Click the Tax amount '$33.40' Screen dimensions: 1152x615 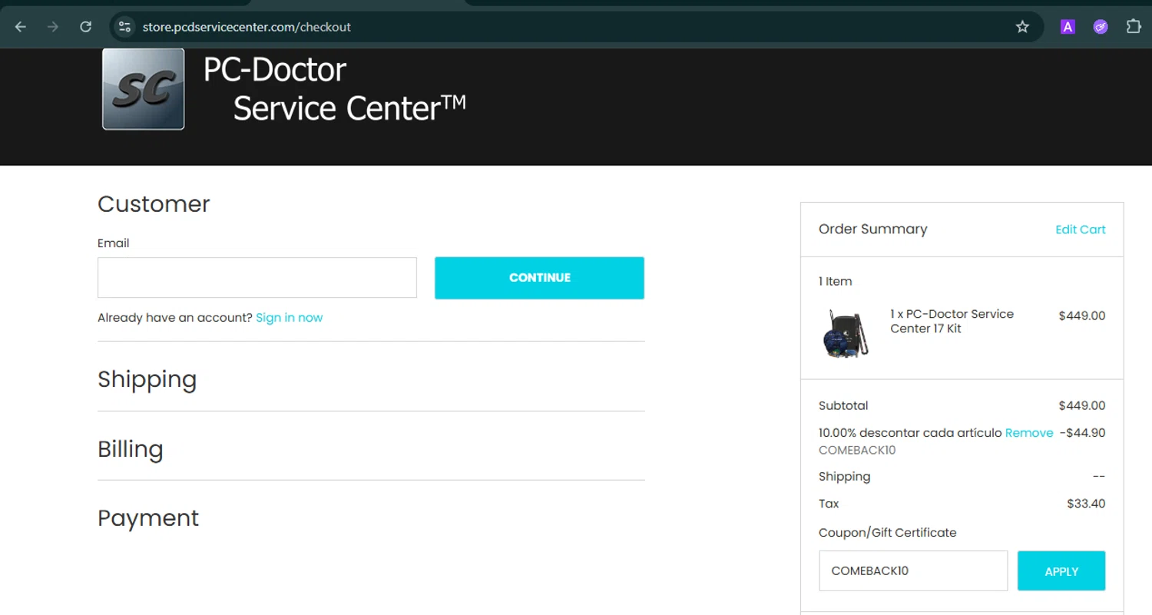(1086, 504)
